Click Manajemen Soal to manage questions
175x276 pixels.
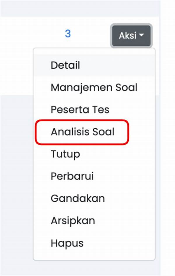(x=94, y=87)
